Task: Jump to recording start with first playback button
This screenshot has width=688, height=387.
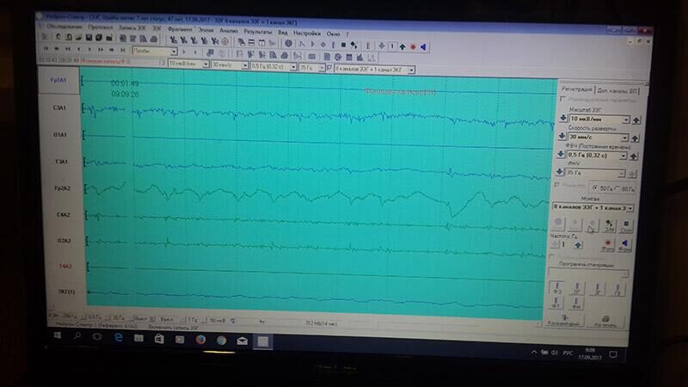Action: tap(46, 49)
